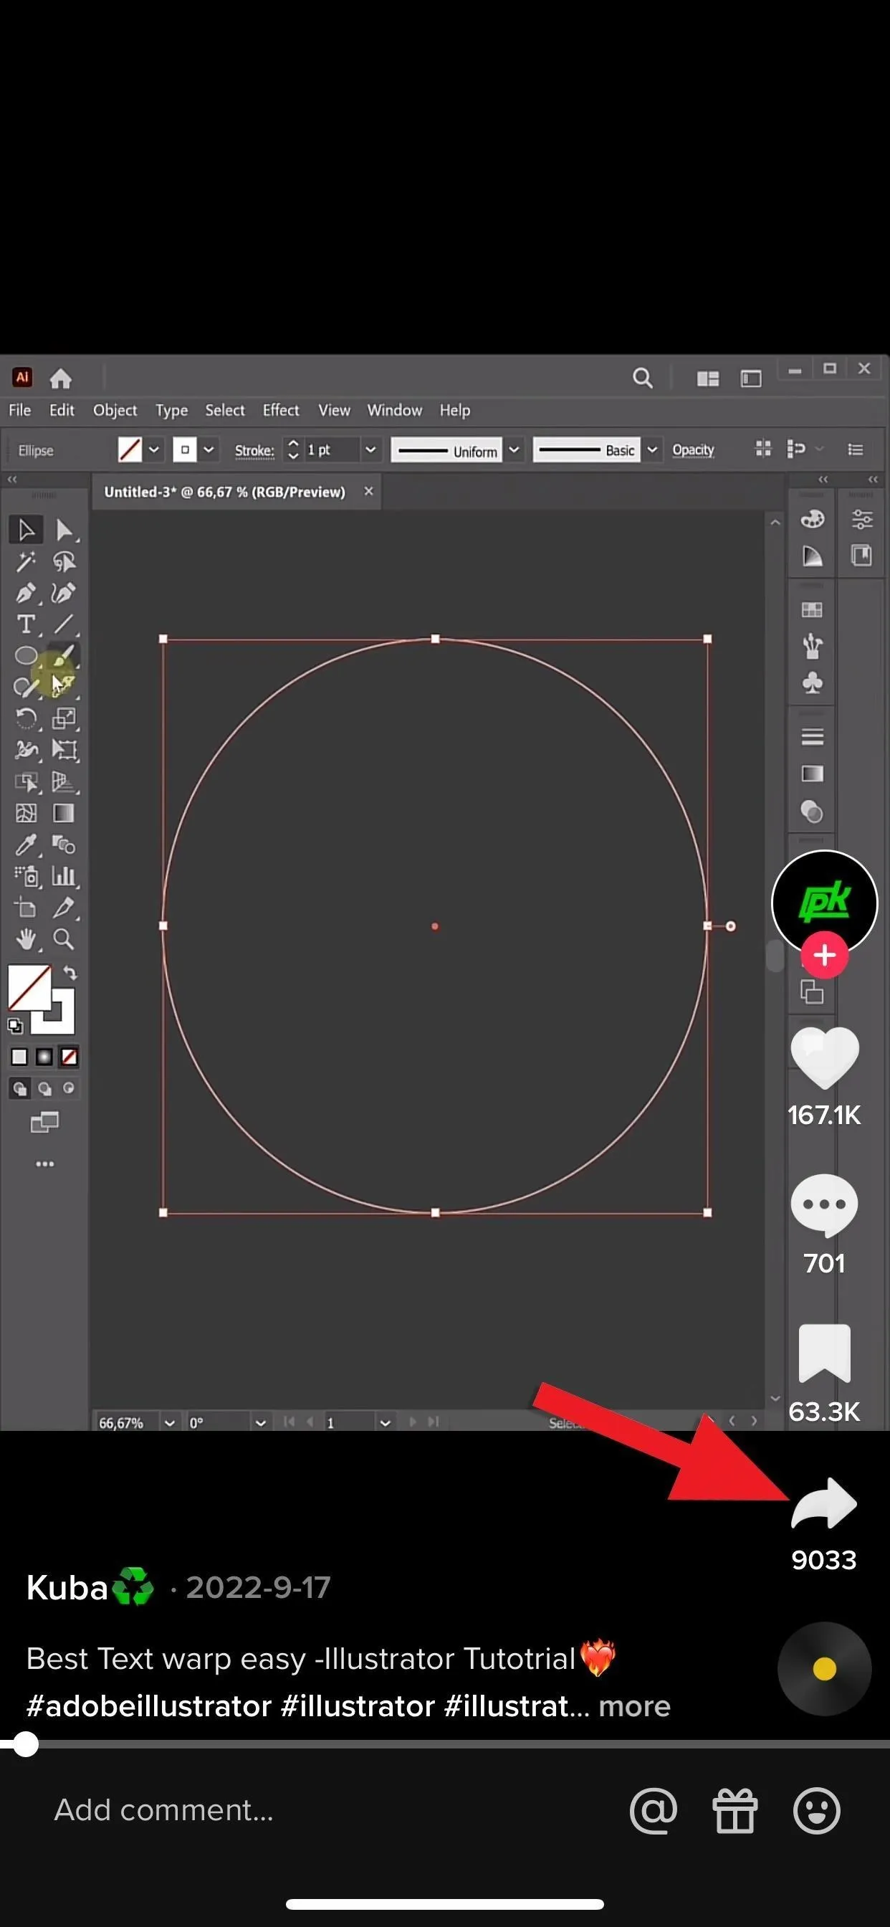
Task: Click the Fill swatch in the toolbar
Action: 29,987
